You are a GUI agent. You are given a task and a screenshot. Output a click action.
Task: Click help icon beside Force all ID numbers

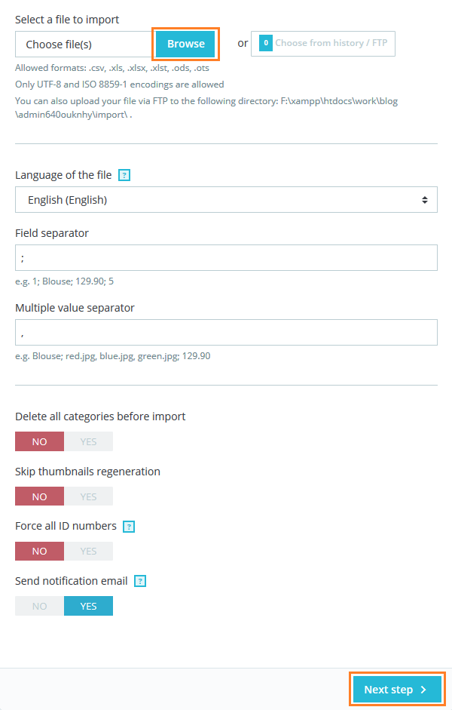(129, 526)
